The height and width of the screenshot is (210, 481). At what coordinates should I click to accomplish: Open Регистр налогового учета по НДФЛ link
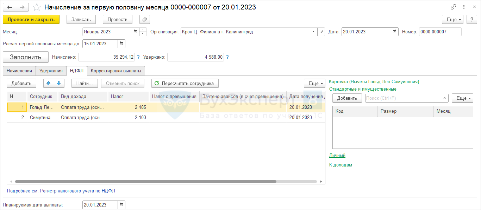(61, 191)
